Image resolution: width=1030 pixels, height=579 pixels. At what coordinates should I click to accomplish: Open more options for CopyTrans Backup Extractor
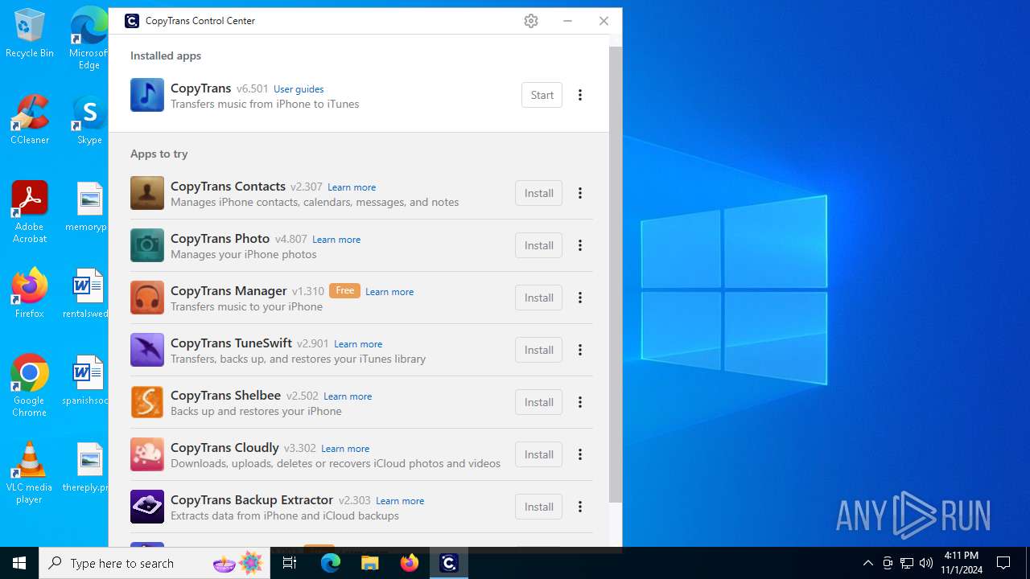coord(580,507)
